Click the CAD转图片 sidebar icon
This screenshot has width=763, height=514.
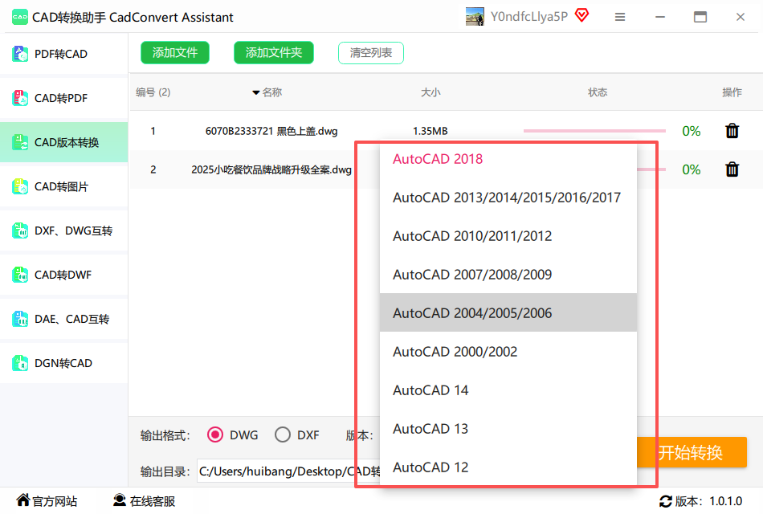[x=20, y=186]
